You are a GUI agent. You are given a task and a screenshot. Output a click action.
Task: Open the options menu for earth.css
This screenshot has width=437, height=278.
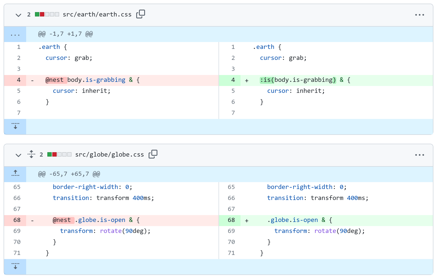point(419,15)
